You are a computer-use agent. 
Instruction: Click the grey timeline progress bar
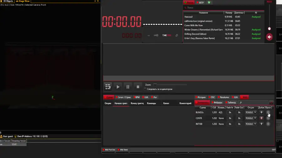(x=189, y=78)
